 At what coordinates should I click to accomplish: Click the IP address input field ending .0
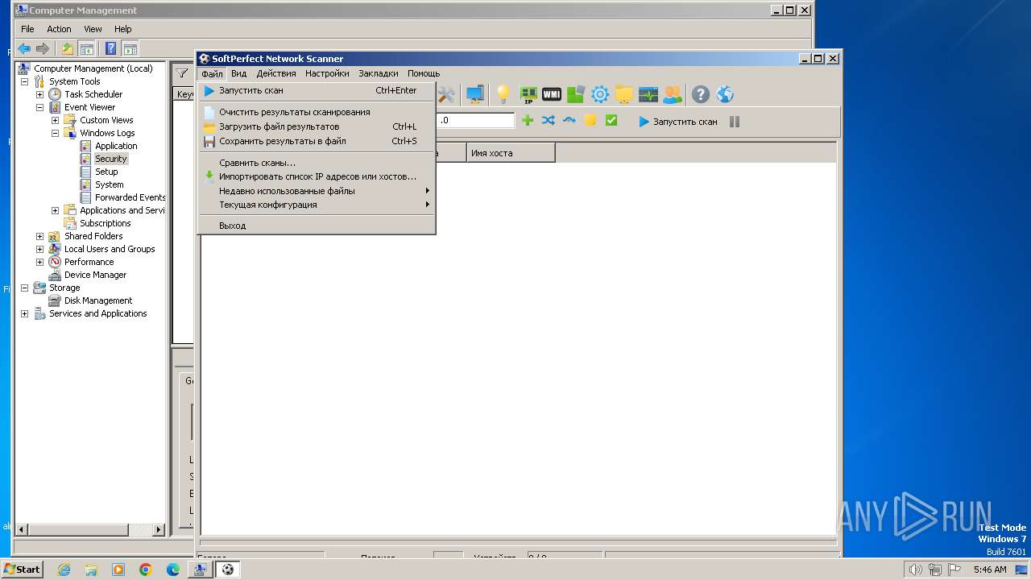475,121
